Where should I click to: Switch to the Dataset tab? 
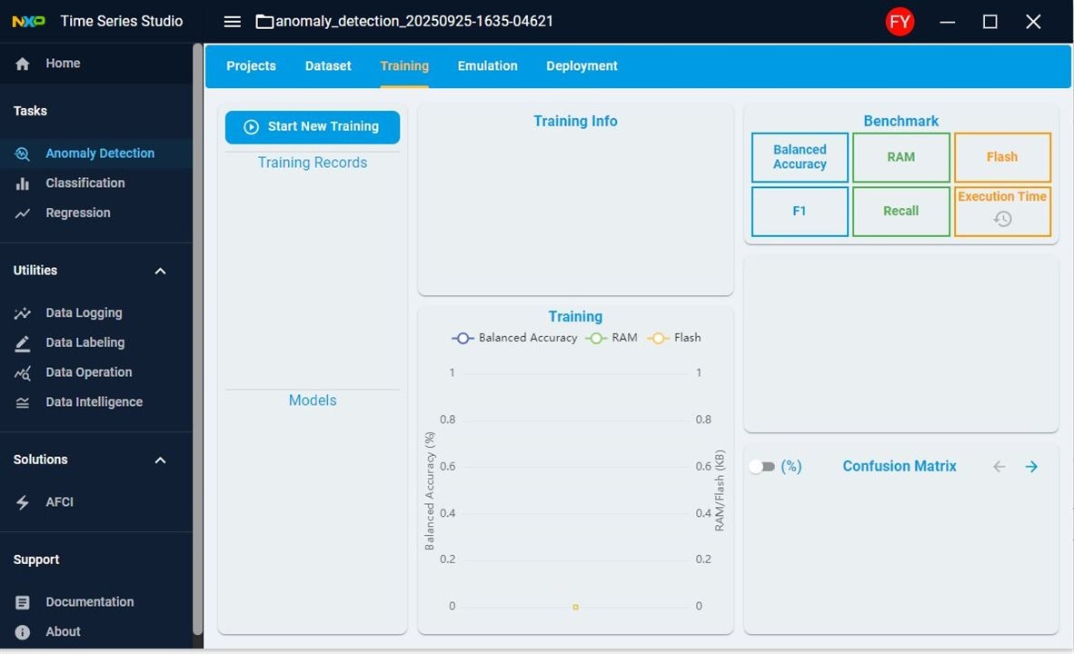click(x=328, y=65)
